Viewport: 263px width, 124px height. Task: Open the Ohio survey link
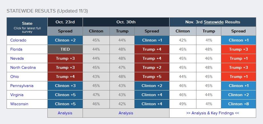click(15, 77)
